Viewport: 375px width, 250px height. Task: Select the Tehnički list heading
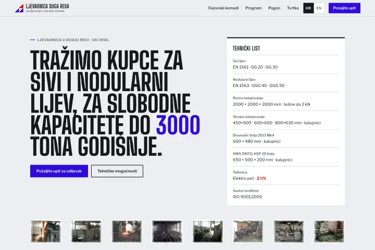coord(246,48)
